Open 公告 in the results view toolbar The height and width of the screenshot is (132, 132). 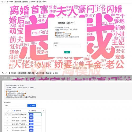click(48, 73)
